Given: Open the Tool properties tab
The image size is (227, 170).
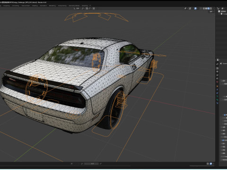Looking at the screenshot, I should pyautogui.click(x=217, y=64).
